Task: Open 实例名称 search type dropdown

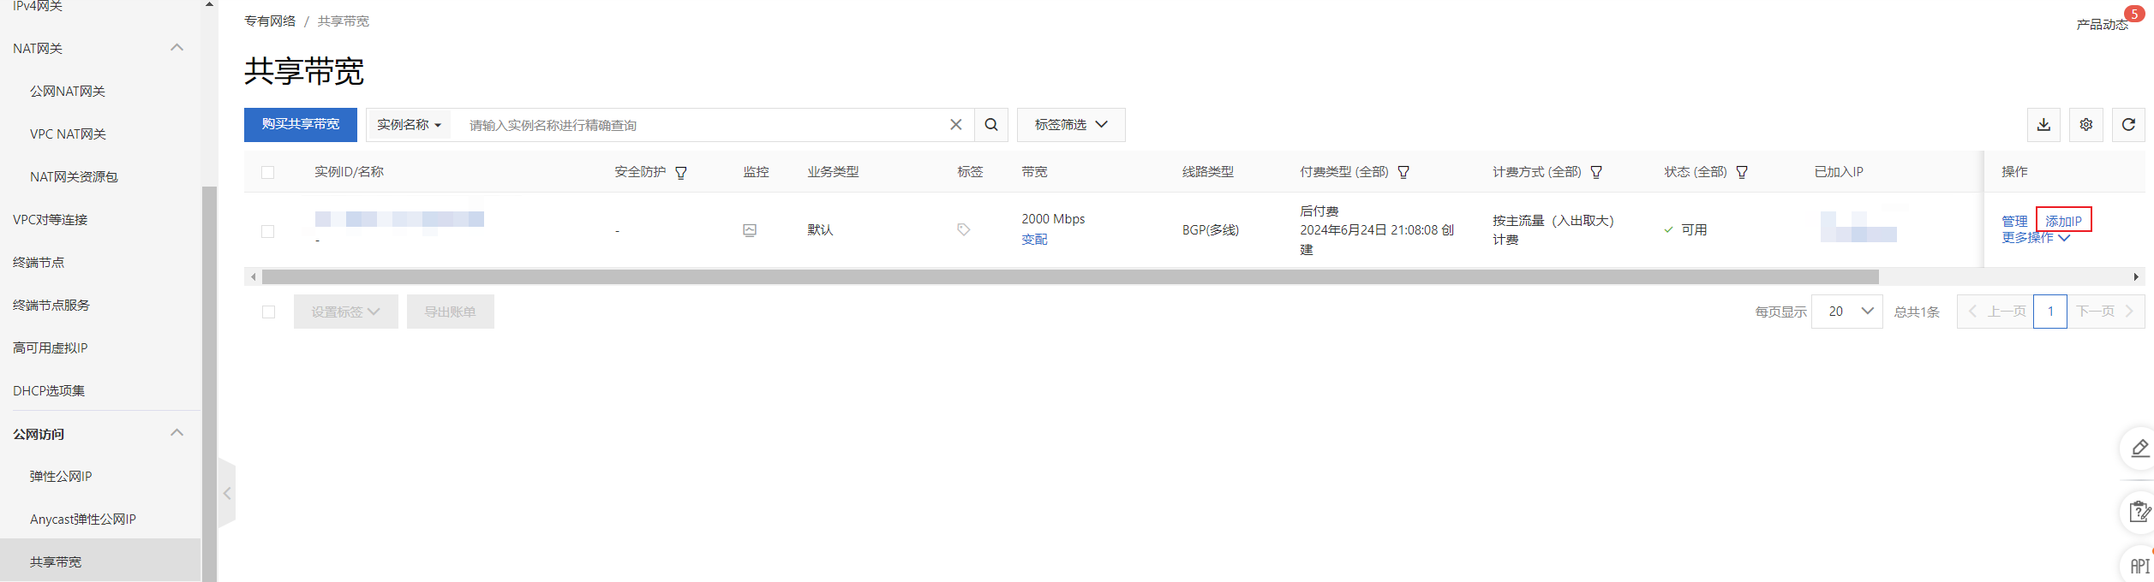Action: click(x=409, y=125)
